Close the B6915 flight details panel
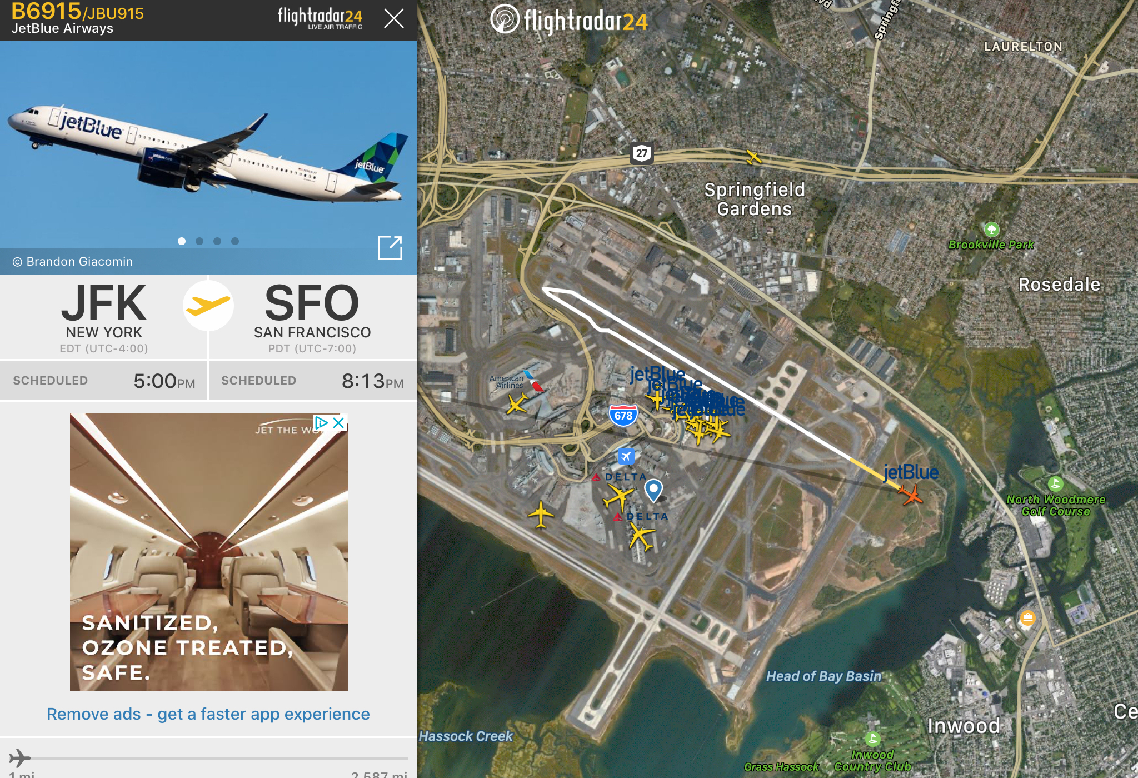This screenshot has width=1138, height=778. pyautogui.click(x=393, y=19)
